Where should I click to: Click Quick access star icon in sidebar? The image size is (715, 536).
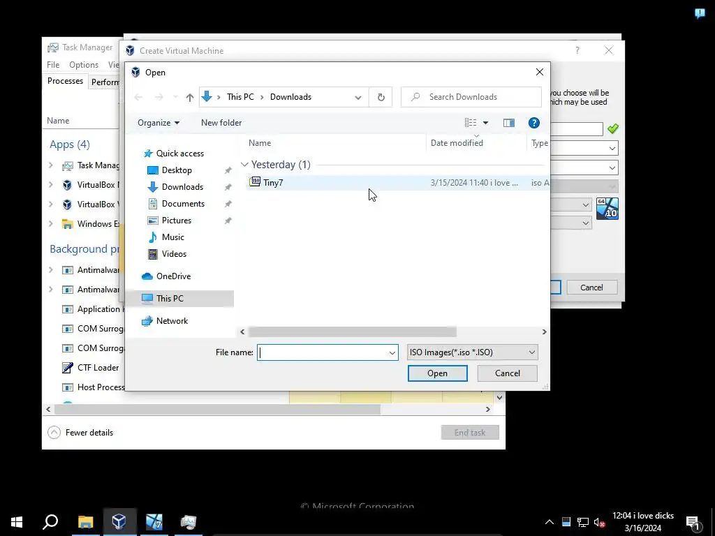148,154
